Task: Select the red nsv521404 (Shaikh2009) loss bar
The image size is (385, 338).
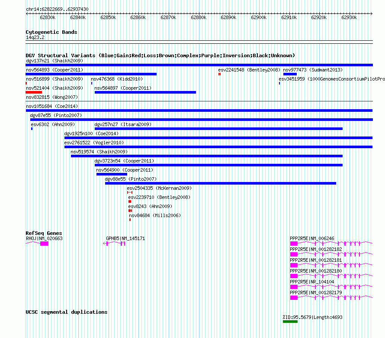Action: pos(34,92)
